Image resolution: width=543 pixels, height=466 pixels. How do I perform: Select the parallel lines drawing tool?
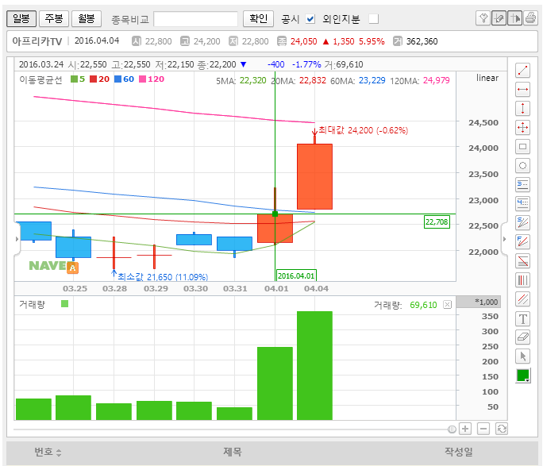pyautogui.click(x=522, y=298)
